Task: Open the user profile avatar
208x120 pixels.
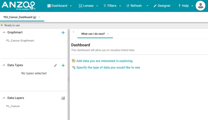Action: (200, 6)
